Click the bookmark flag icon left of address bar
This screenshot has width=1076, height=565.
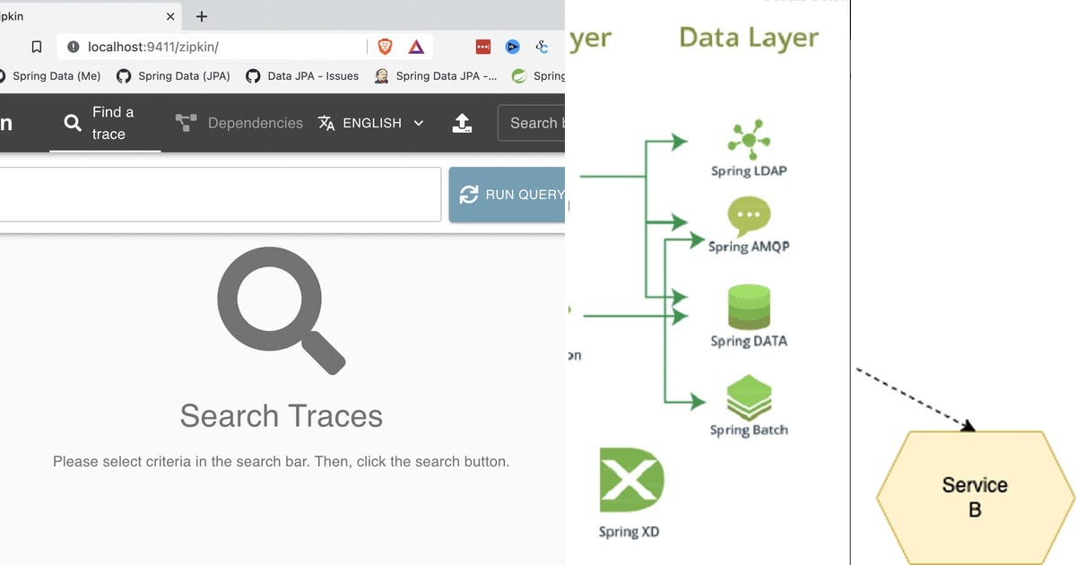point(36,46)
